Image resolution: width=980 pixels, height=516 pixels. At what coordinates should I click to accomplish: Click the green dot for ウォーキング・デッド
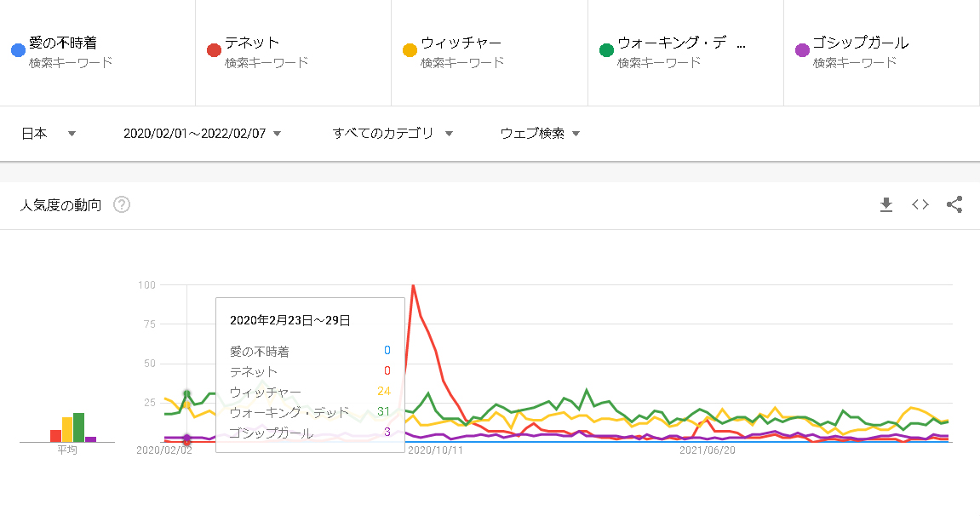coord(606,50)
